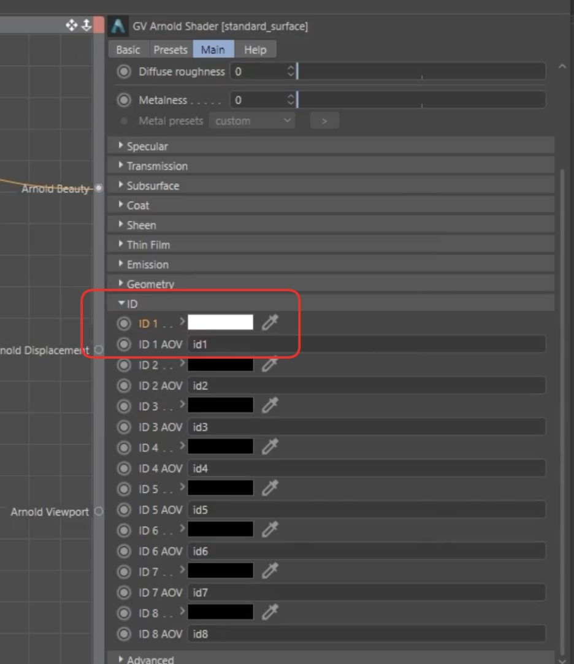Collapse the ID section
Screen dimensions: 574x664
pyautogui.click(x=331, y=303)
